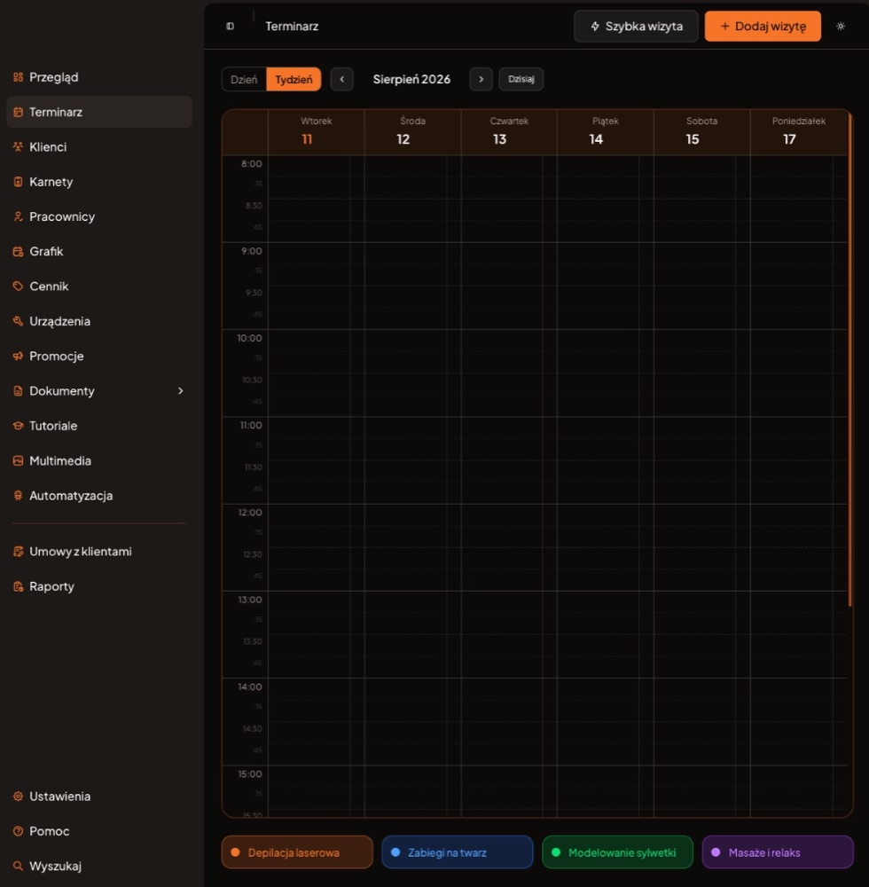The height and width of the screenshot is (887, 869).
Task: Click the Multimedia image icon
Action: [x=18, y=461]
